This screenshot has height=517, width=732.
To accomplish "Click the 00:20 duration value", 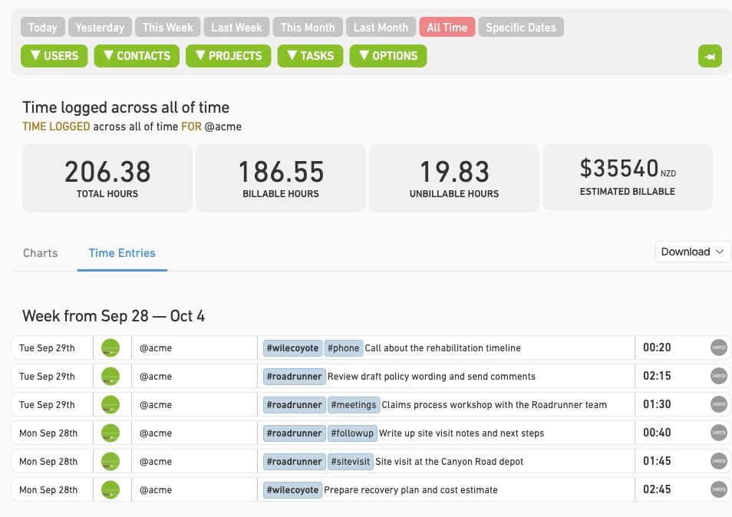I will point(657,347).
